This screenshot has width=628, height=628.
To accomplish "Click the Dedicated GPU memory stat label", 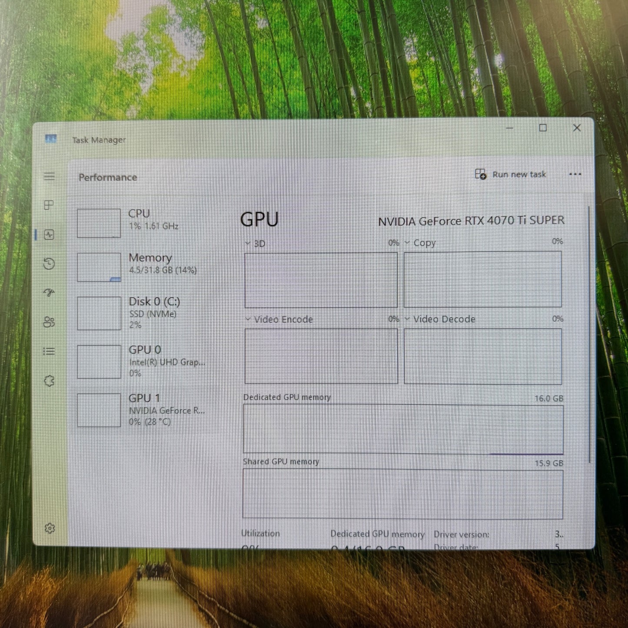I will 377,534.
